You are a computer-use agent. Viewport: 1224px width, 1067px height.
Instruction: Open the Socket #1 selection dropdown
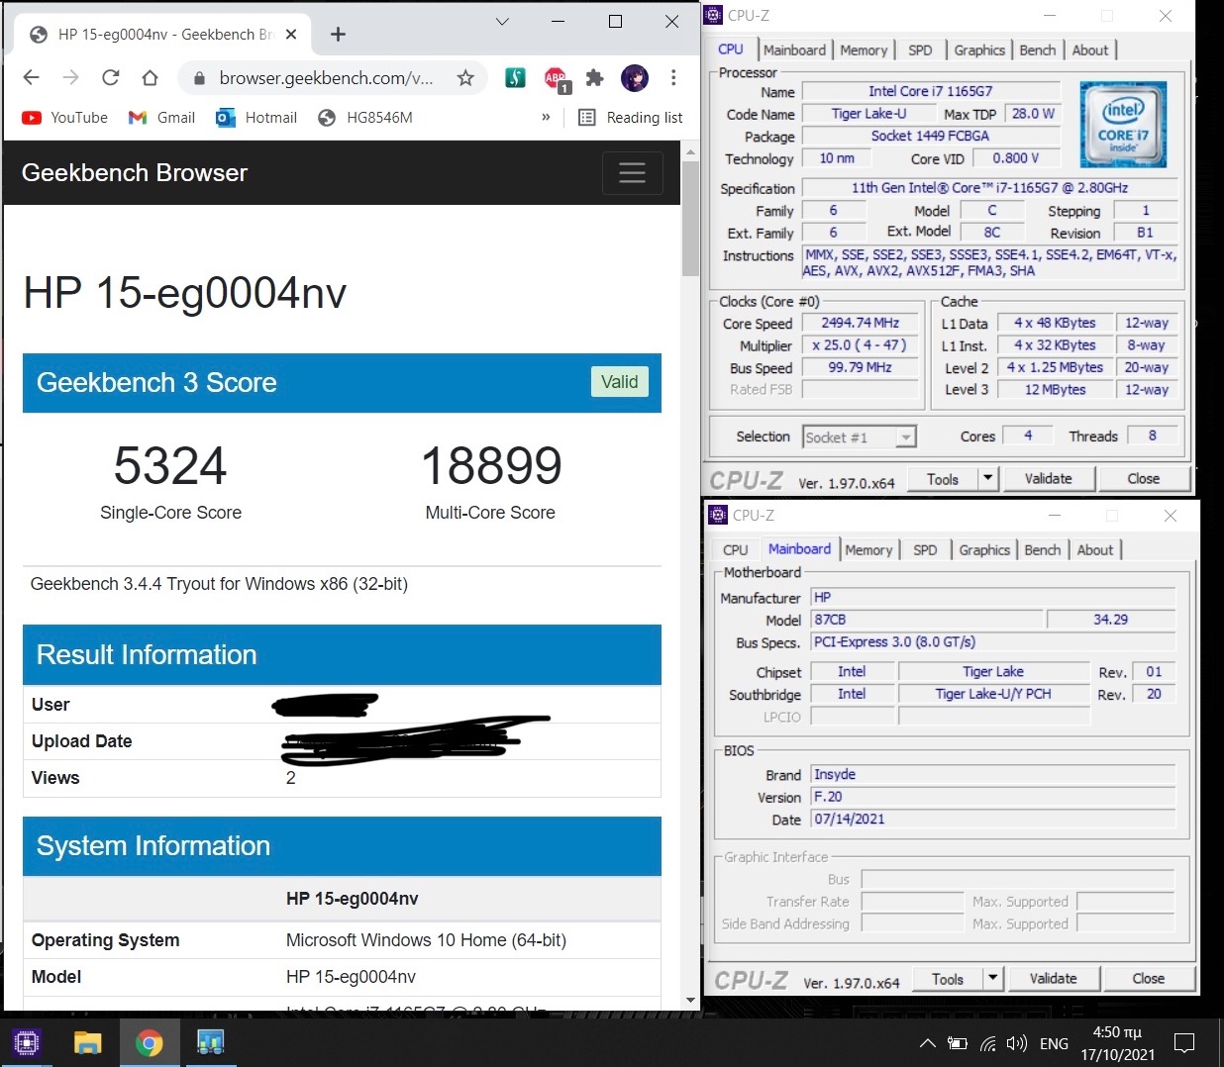860,436
